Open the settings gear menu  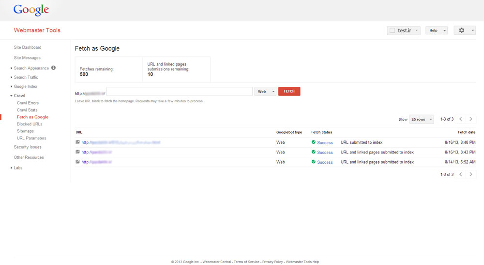tap(465, 30)
